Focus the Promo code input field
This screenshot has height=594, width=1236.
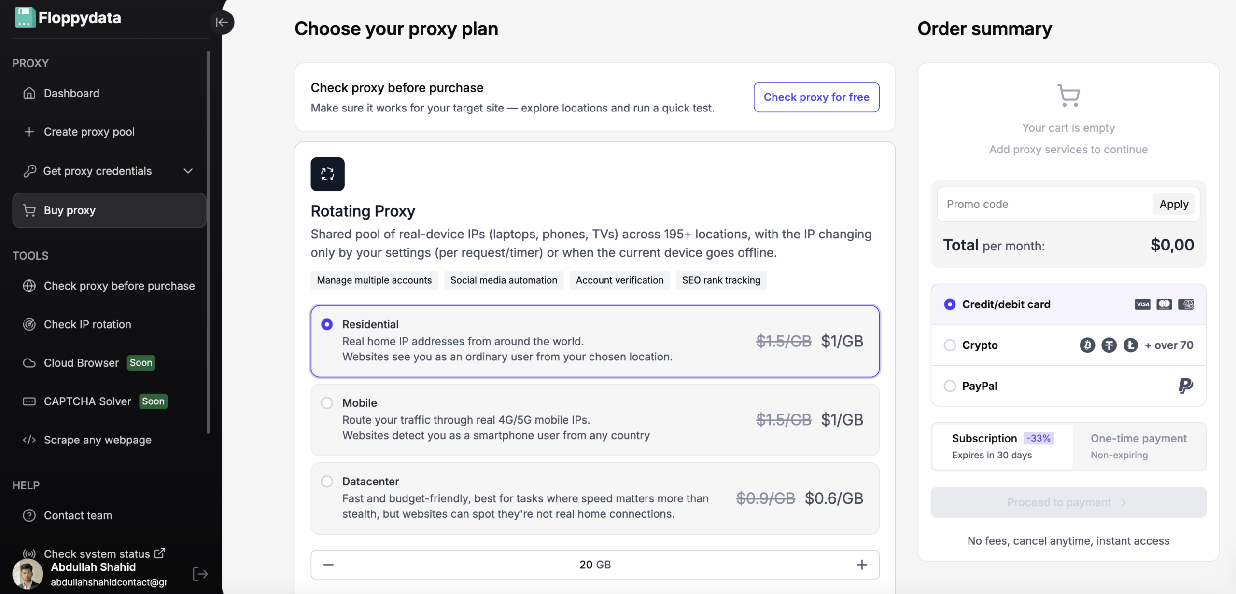click(1043, 204)
